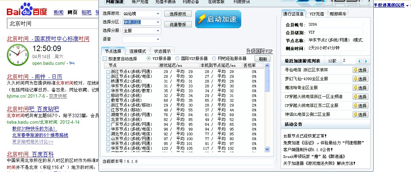Select 神话OL电信公测二区全服 with its lightning button
The width and height of the screenshot is (411, 172).
point(361,114)
